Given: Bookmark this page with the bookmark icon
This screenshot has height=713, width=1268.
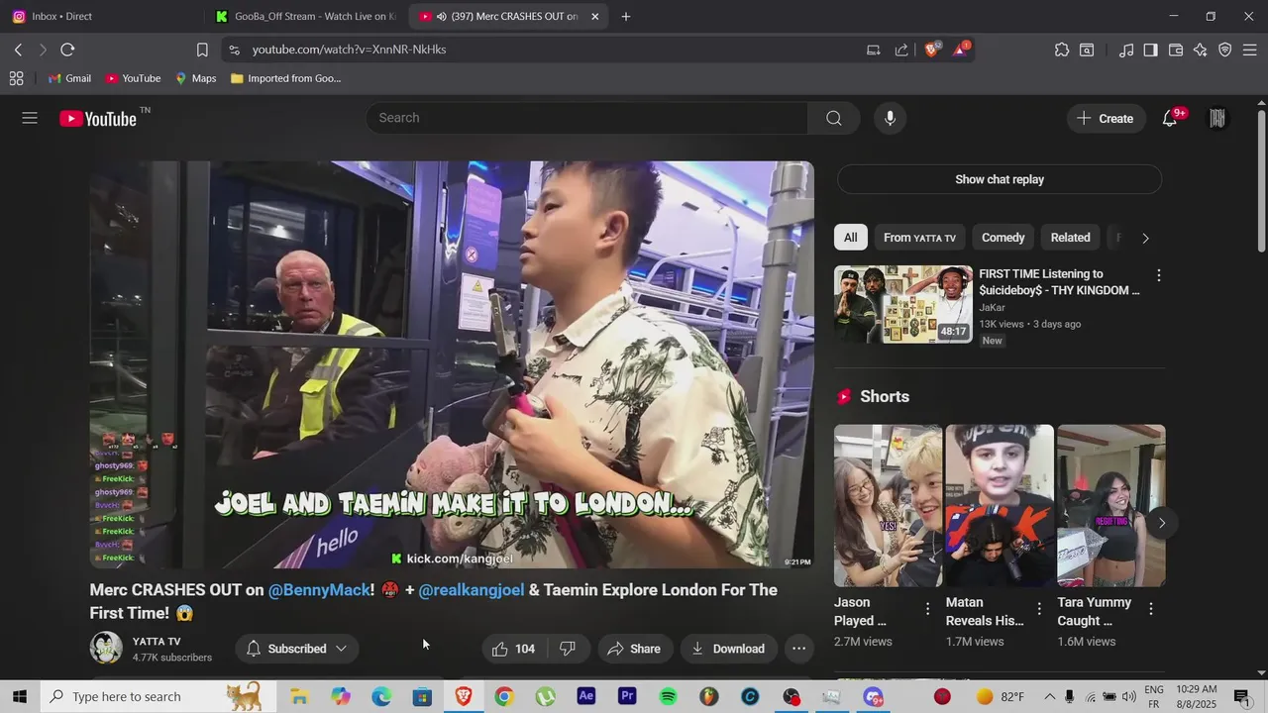Looking at the screenshot, I should click(x=202, y=50).
